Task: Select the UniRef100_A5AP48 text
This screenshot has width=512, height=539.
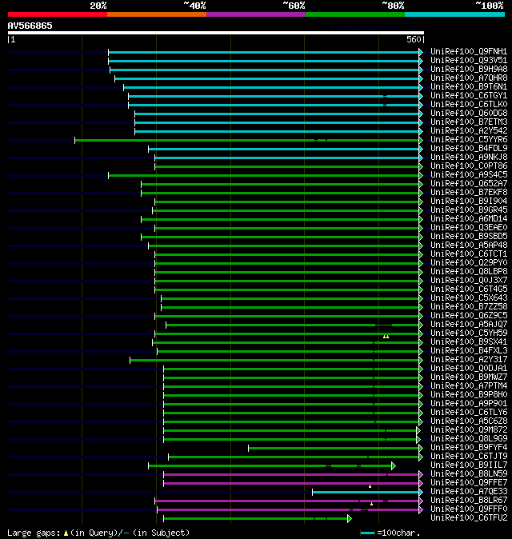Action: point(469,245)
